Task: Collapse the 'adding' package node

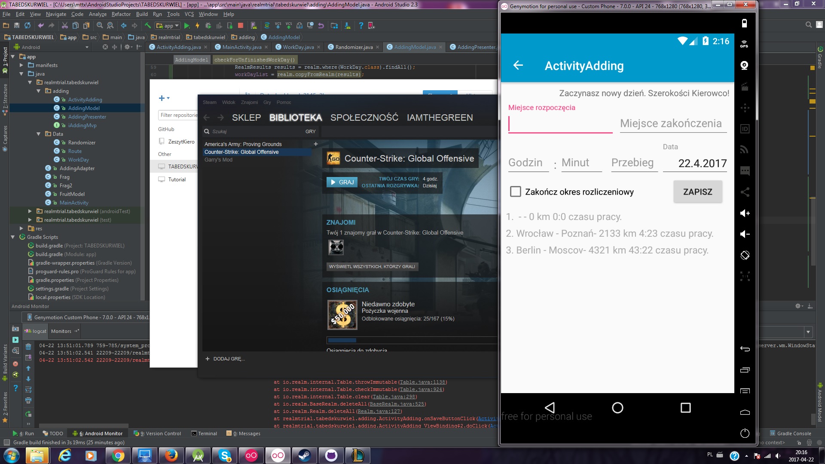Action: (x=39, y=91)
